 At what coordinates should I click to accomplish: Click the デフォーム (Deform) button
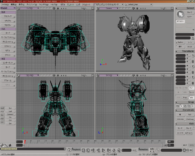(x=8, y=81)
